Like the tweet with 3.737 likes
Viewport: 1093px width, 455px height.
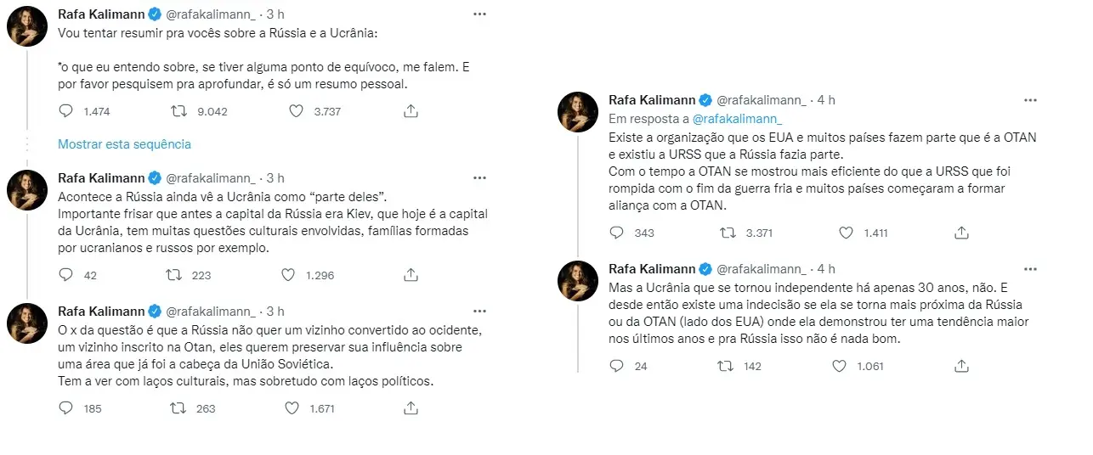click(x=296, y=111)
